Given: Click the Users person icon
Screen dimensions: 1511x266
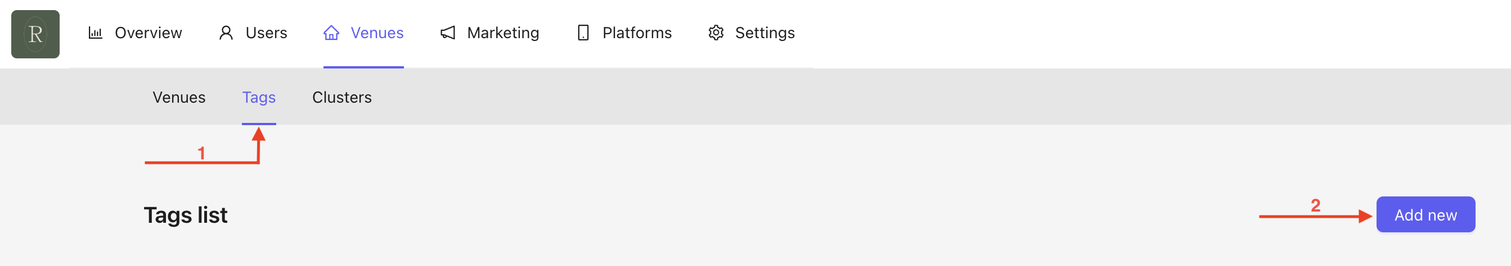Looking at the screenshot, I should click(226, 33).
